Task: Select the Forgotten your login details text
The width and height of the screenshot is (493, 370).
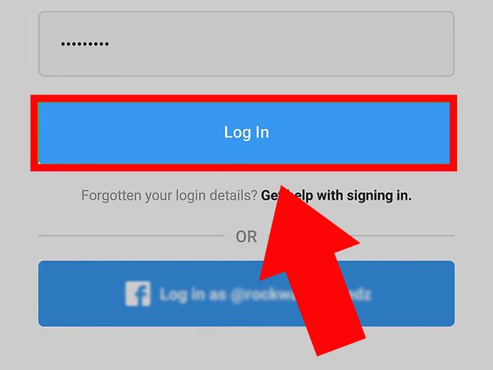Action: coord(170,195)
